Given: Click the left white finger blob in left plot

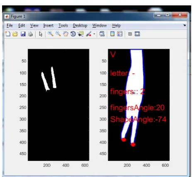Looking at the screenshot, I should (x=45, y=81).
